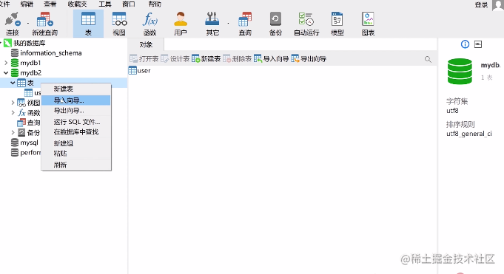Show the DDL panel icon
Screen dimensions: 504x274
(478, 44)
